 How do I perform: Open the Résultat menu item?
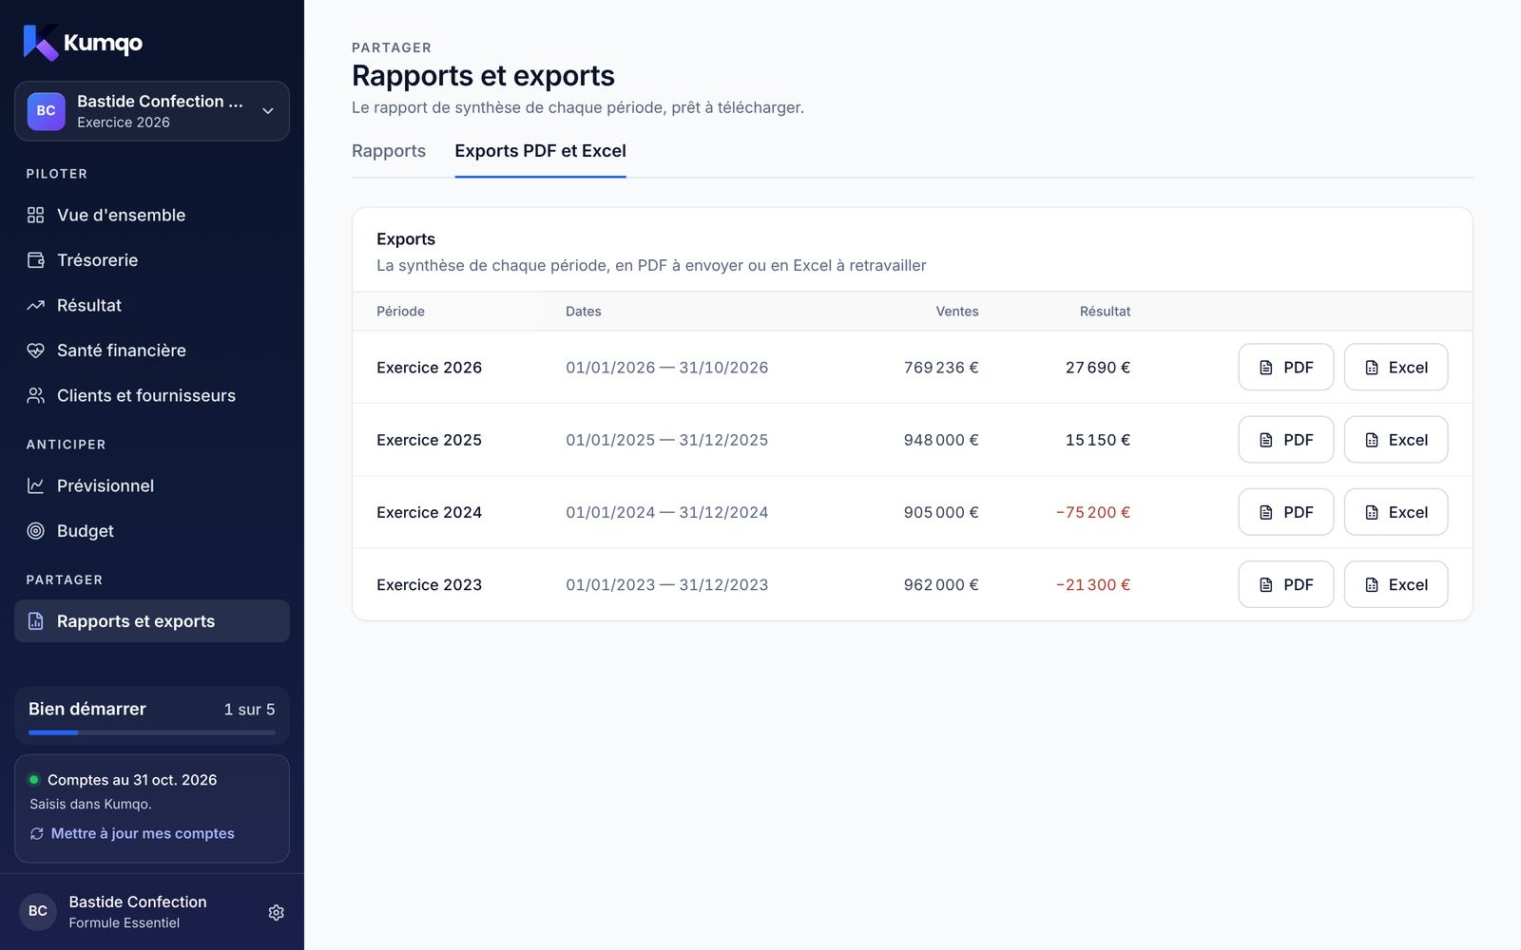[x=152, y=305]
